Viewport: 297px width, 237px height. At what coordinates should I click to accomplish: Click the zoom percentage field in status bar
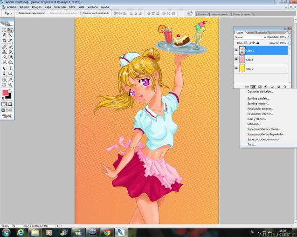point(6,226)
